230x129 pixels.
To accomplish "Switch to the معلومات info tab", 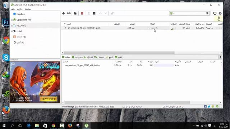I will point(77,57).
